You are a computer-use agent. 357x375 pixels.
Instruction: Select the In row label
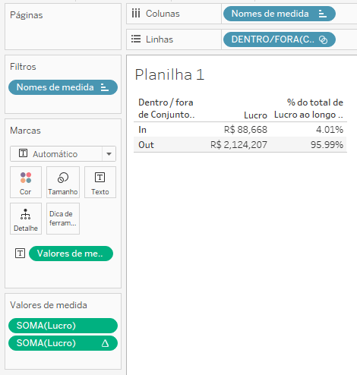point(142,130)
